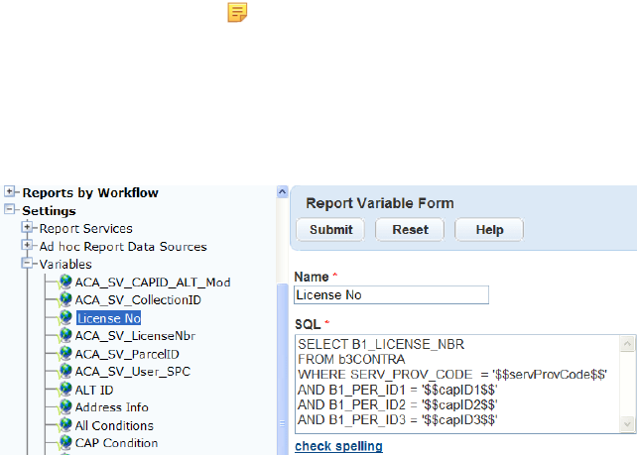Open the All Conditions variable

(114, 425)
